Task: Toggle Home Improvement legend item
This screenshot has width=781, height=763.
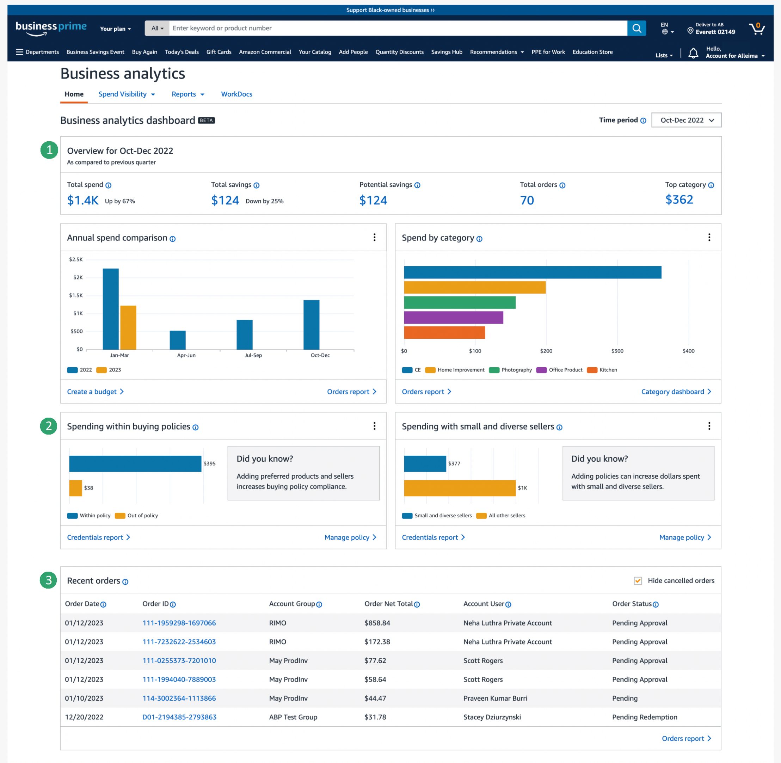Action: (455, 370)
